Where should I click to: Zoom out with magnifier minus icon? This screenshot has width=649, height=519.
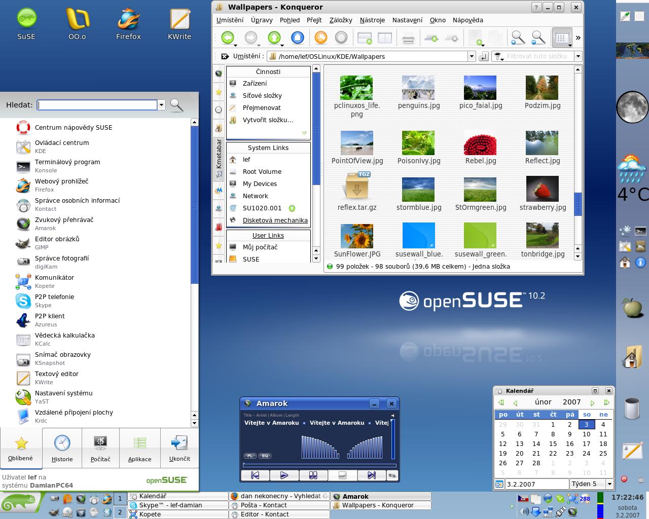click(x=538, y=38)
